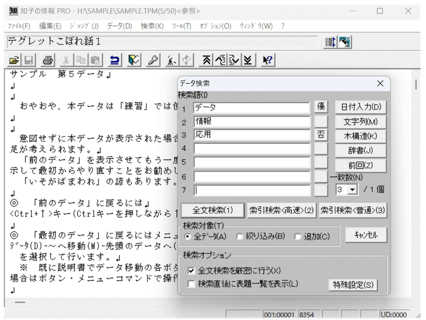Screen dimensions: 426x320
Task: Toggle the condition button for row 4
Action: [x=321, y=149]
